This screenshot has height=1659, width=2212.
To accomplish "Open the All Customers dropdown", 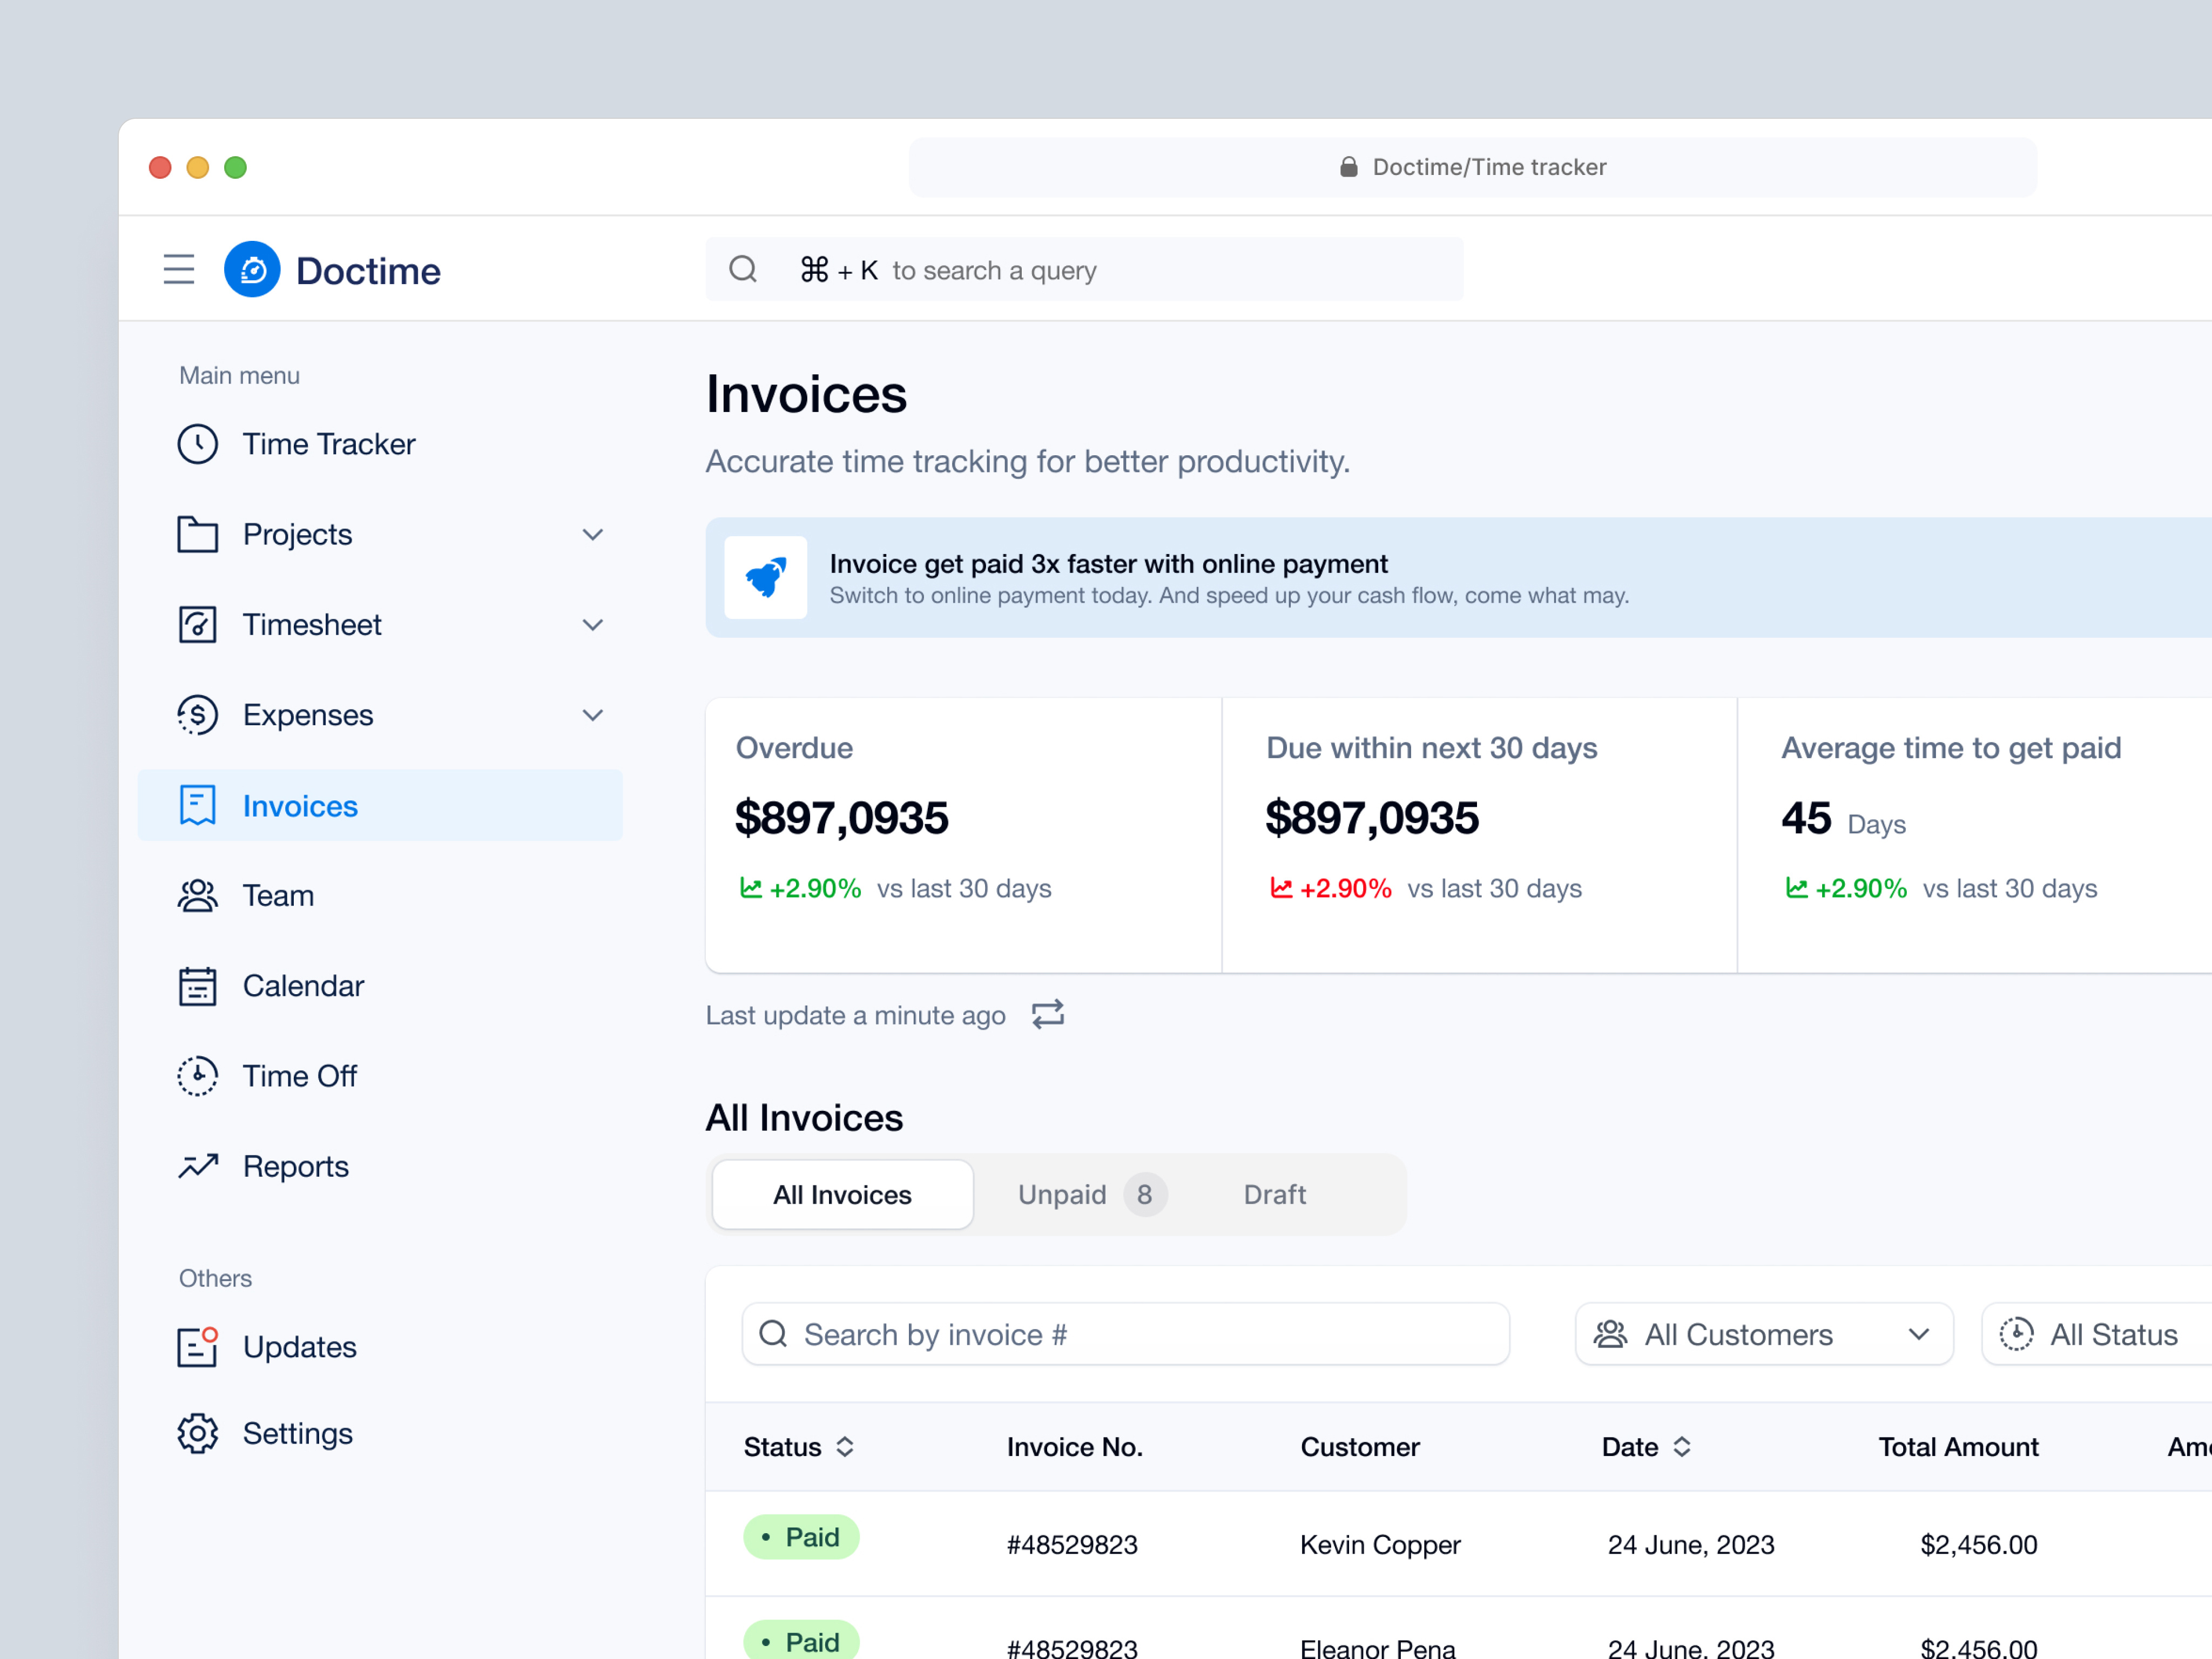I will [x=1762, y=1334].
